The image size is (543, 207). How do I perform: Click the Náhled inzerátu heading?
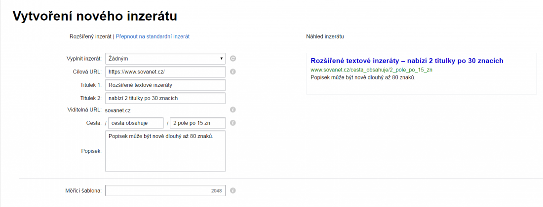pyautogui.click(x=325, y=36)
